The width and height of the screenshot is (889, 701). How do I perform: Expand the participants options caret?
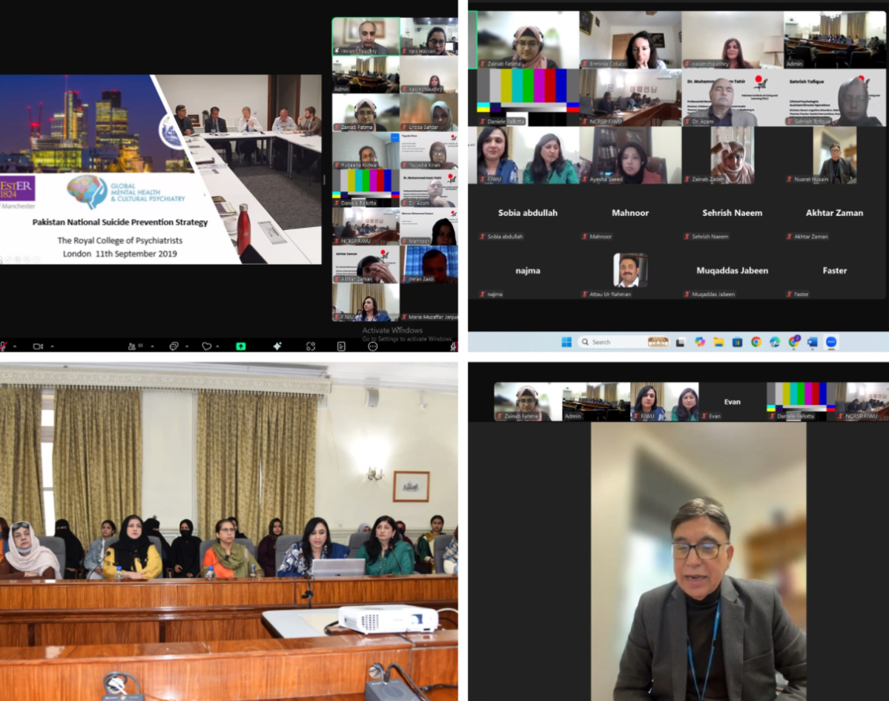(x=152, y=346)
